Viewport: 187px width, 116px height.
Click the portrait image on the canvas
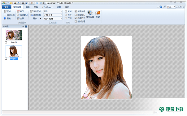[x=107, y=67]
